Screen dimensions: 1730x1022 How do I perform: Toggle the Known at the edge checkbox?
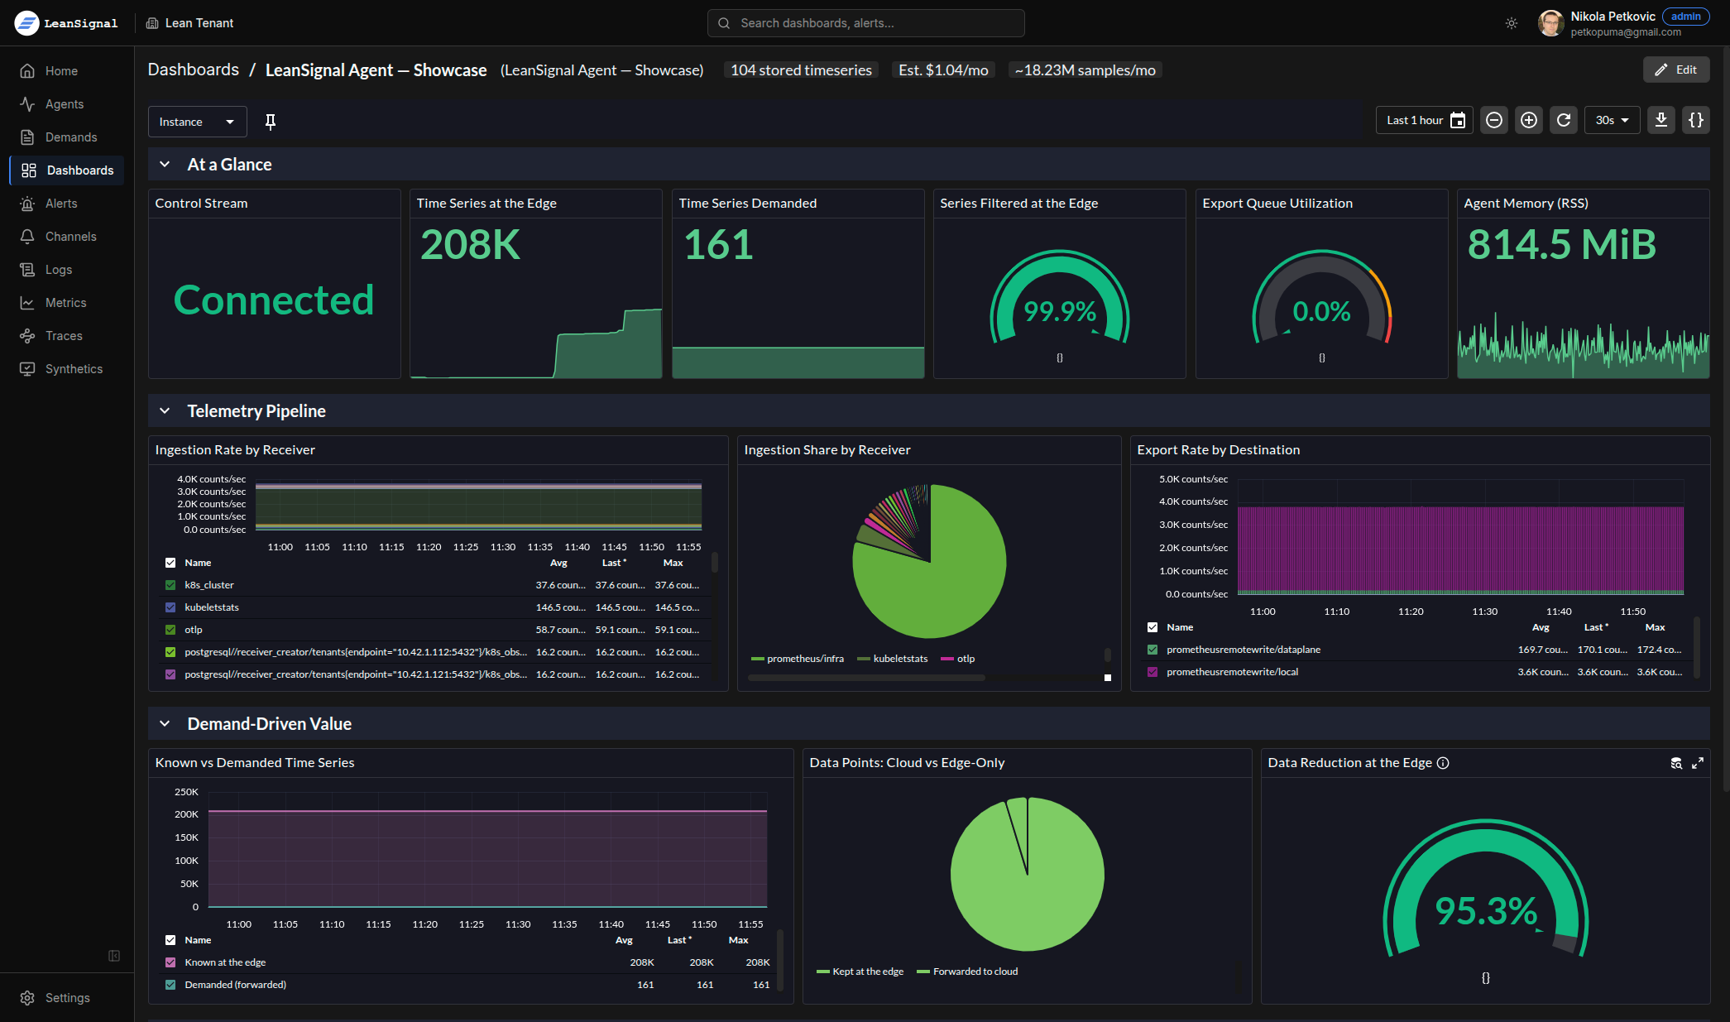pyautogui.click(x=170, y=962)
